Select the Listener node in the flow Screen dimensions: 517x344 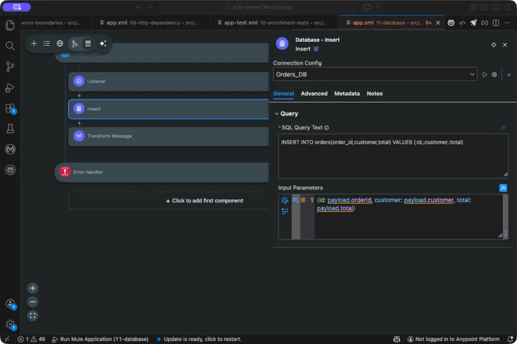168,82
